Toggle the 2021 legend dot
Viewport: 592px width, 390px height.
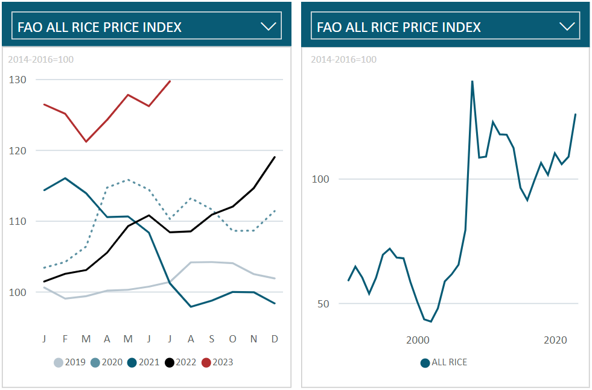pos(132,362)
